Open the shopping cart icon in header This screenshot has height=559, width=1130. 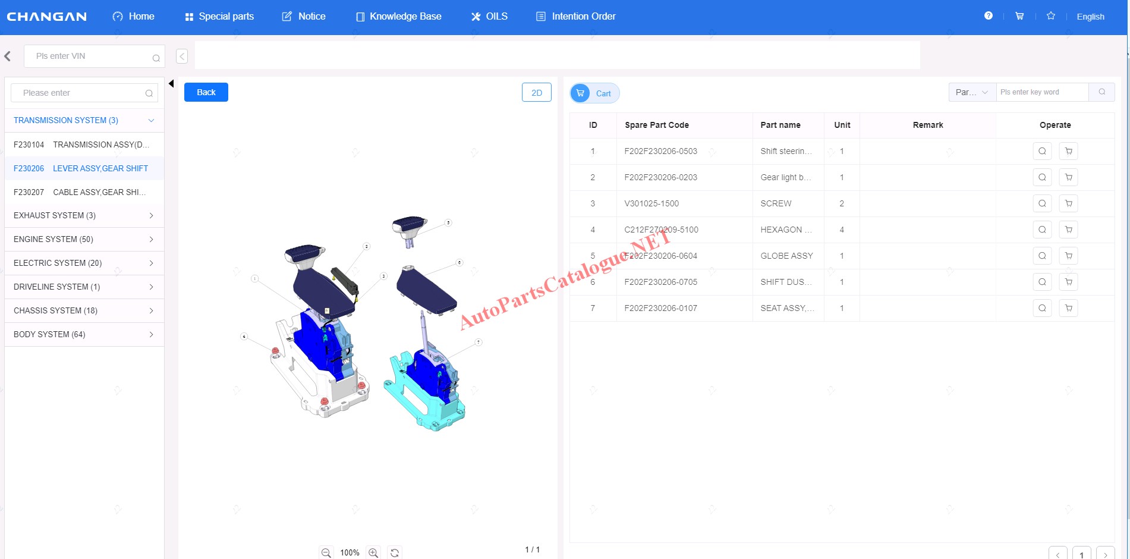point(1019,16)
